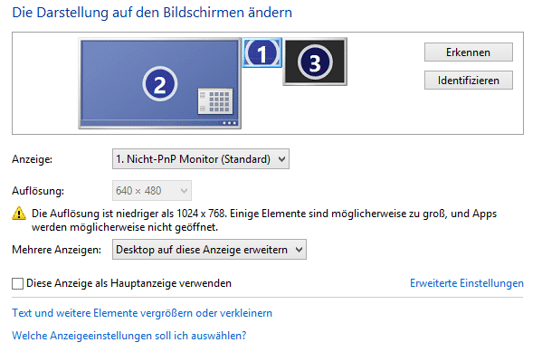Click the low-resolution warning text
The height and width of the screenshot is (352, 542).
pyautogui.click(x=264, y=220)
